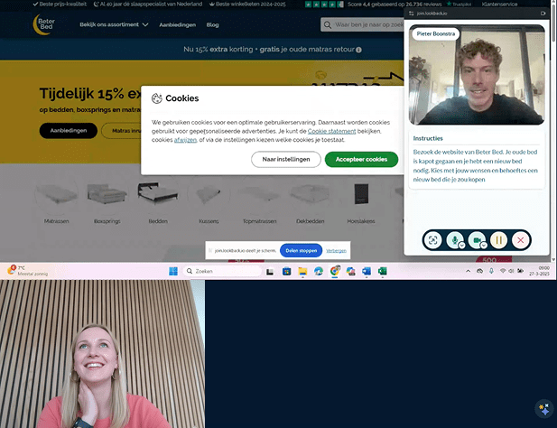This screenshot has height=428, width=557.
Task: Click 'Delen stoppen' to stop screen sharing
Action: (x=301, y=250)
